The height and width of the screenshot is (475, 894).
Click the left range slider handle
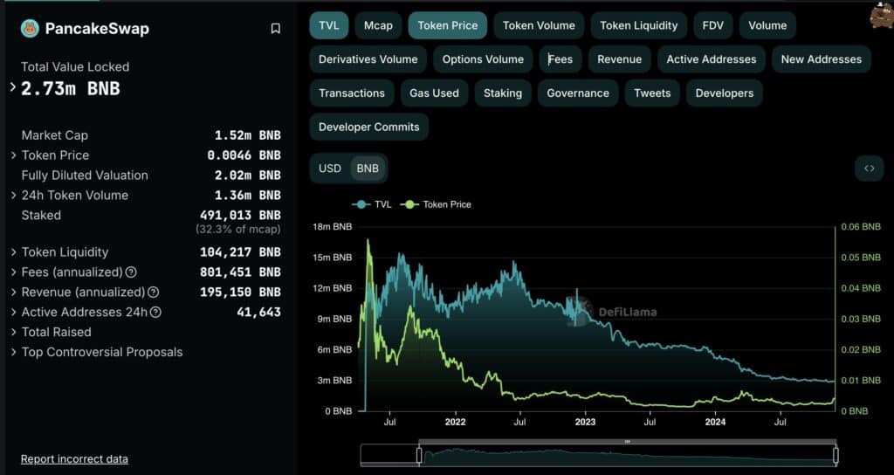(419, 455)
